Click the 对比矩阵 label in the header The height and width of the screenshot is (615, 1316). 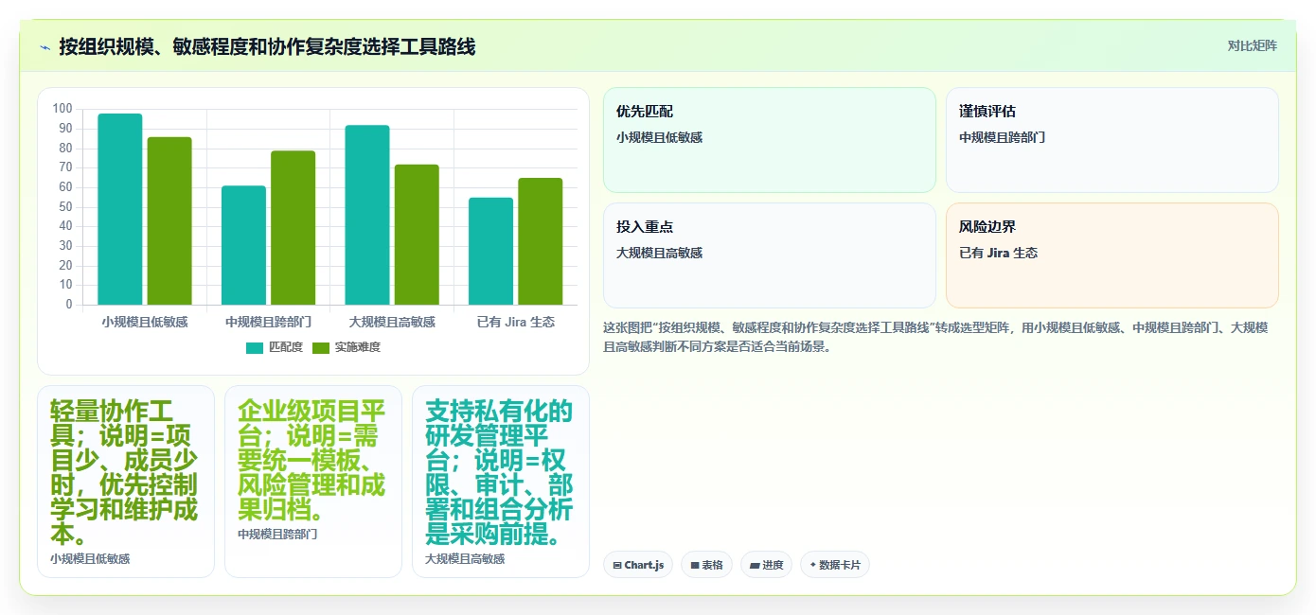click(1252, 45)
